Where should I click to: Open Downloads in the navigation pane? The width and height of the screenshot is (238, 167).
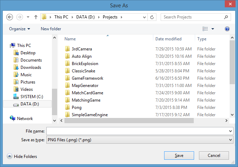(31, 67)
